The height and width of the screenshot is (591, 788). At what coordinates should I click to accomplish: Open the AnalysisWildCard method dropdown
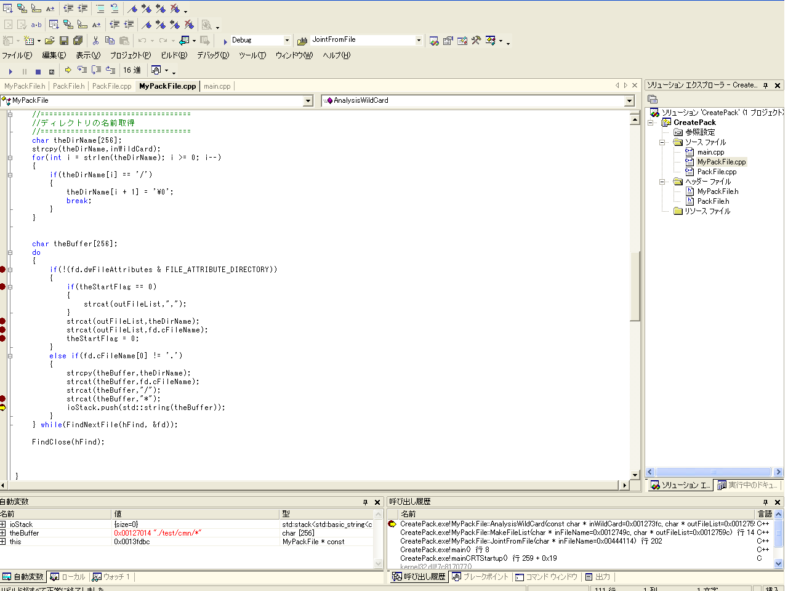tap(629, 101)
